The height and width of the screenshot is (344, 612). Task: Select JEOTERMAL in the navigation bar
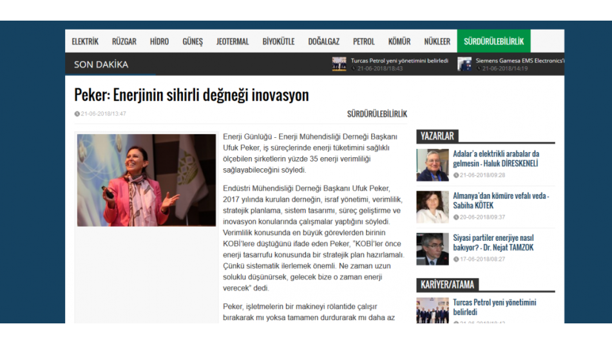click(233, 41)
